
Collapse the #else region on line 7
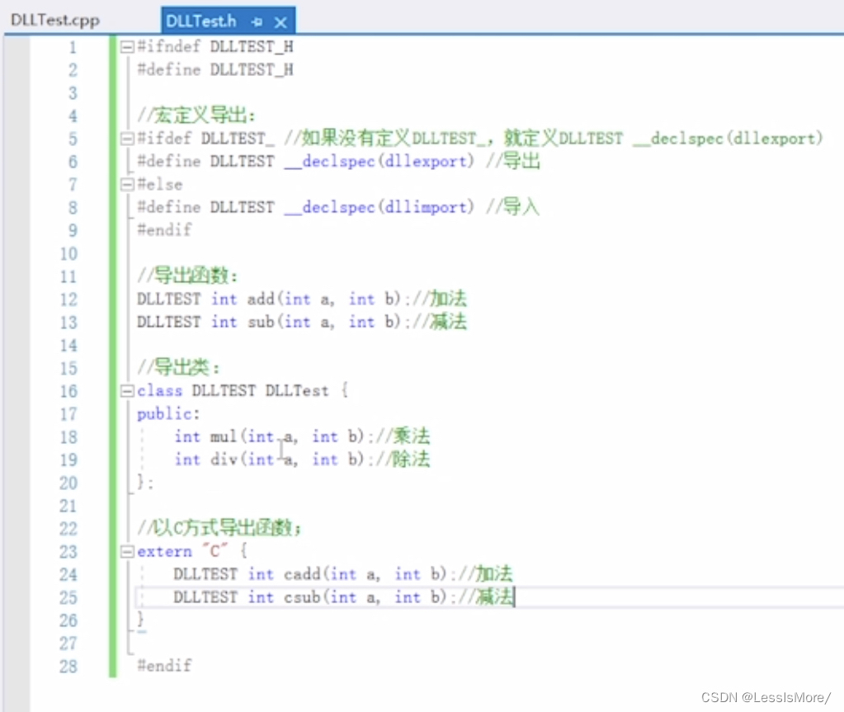[127, 185]
